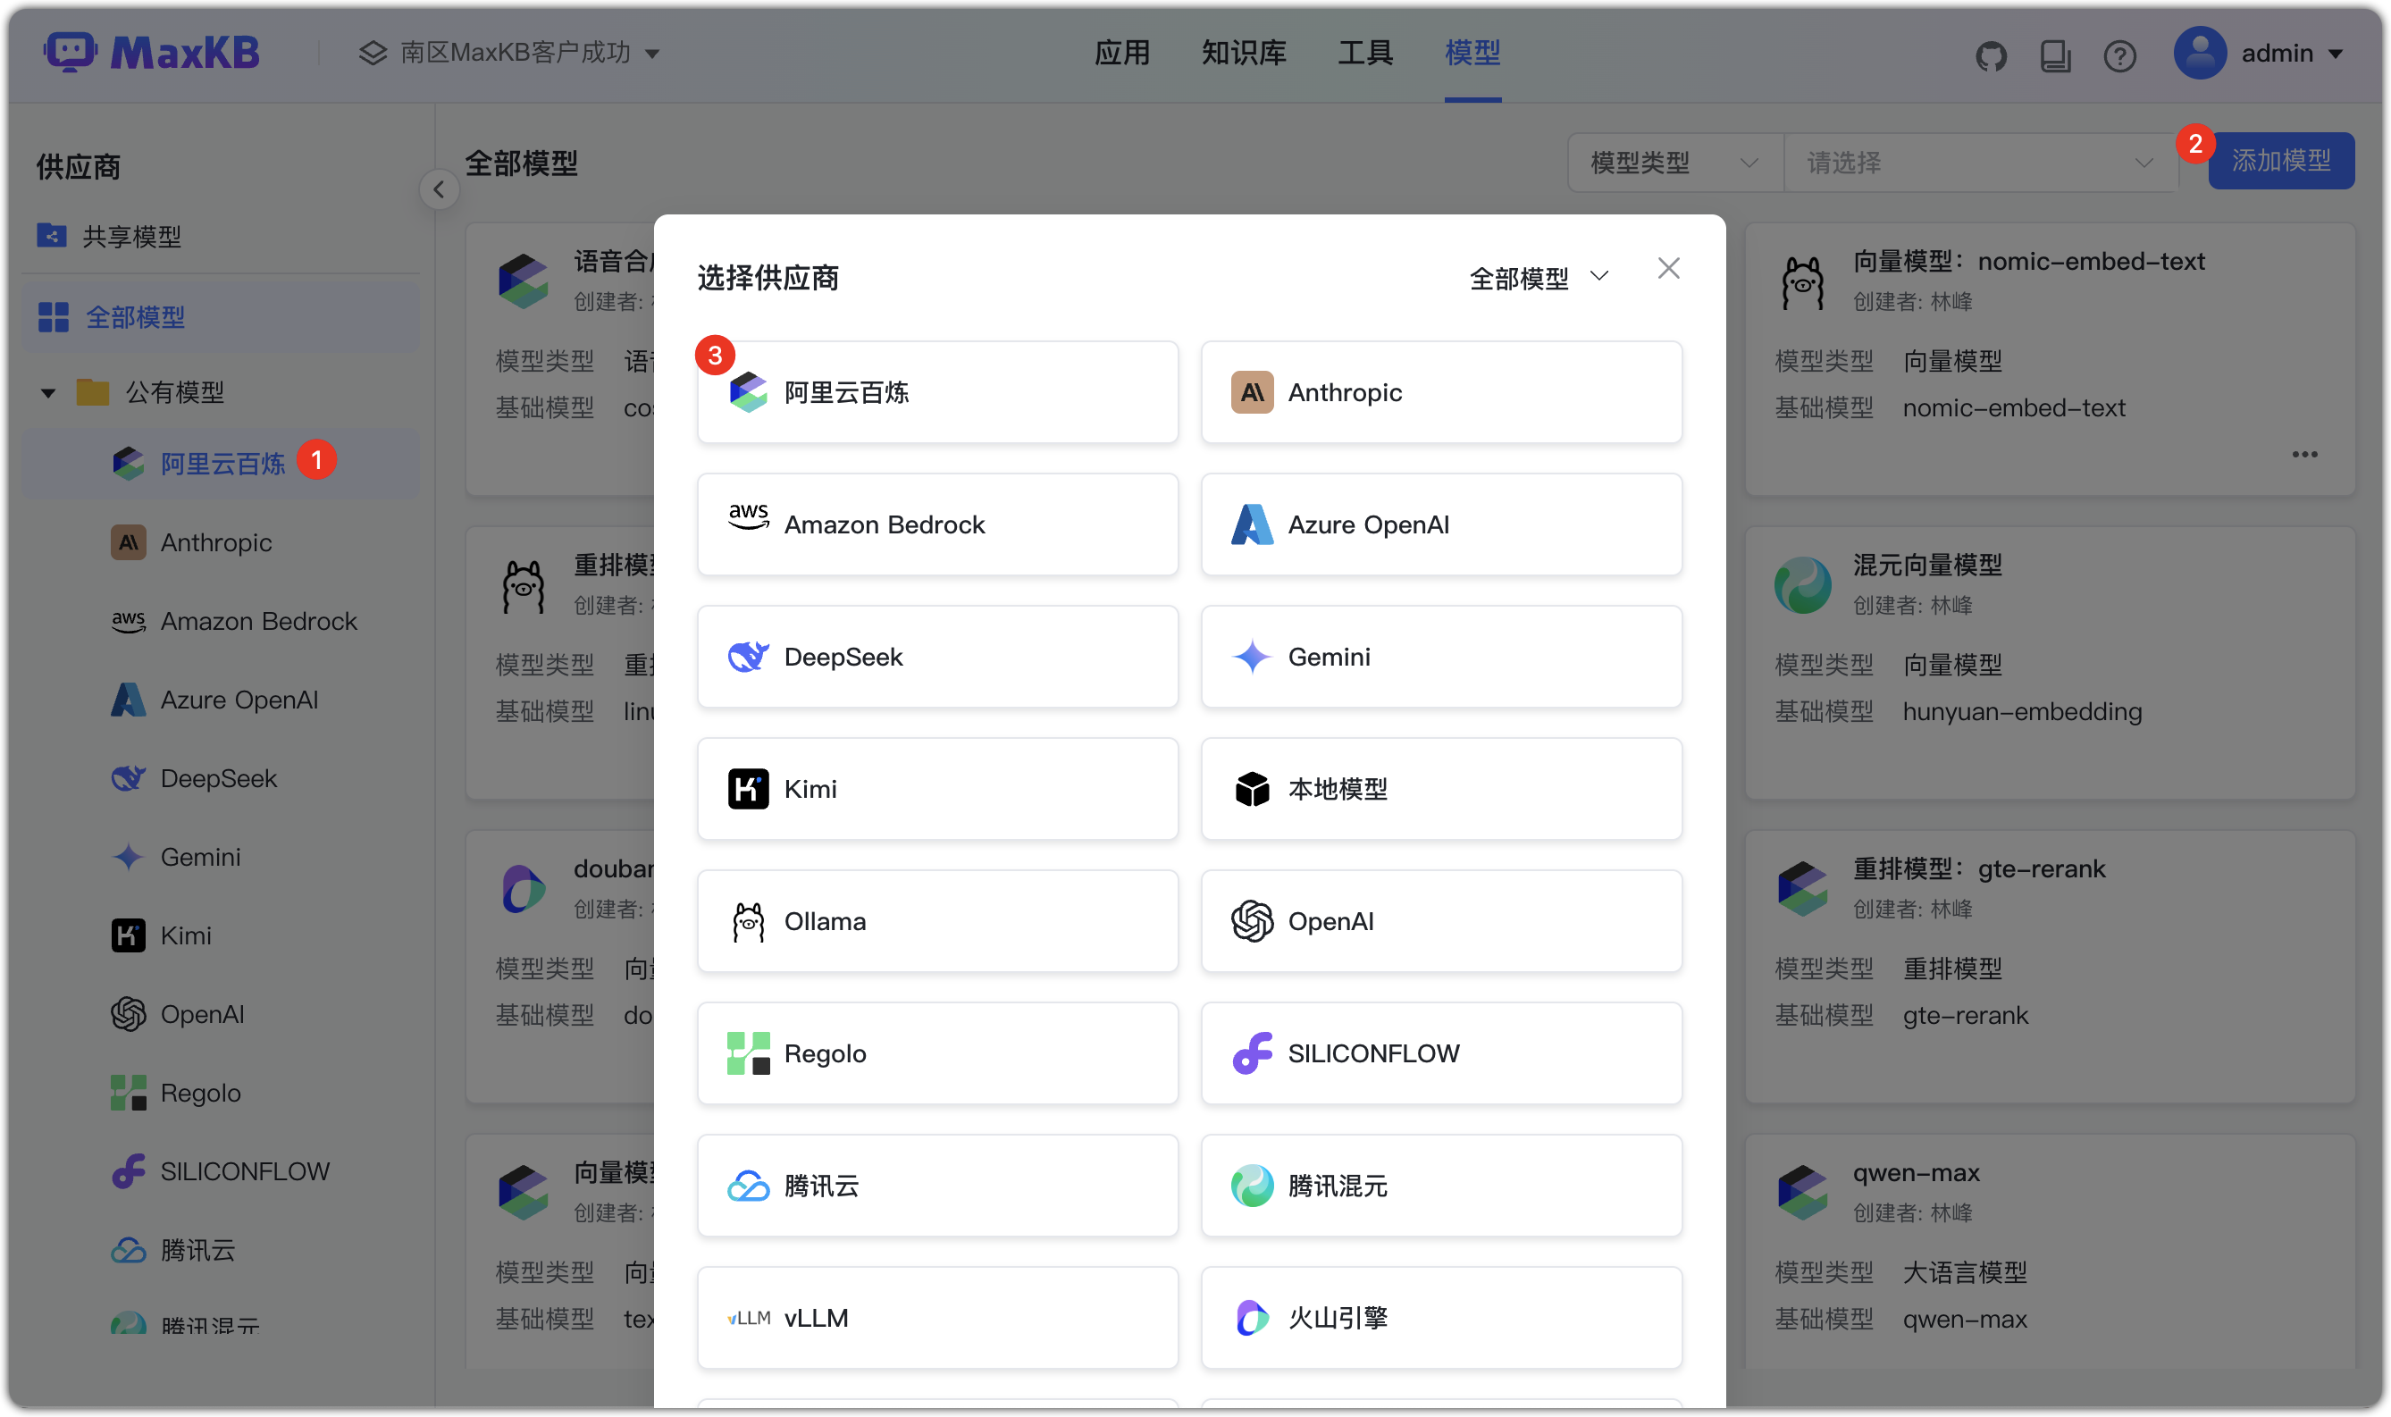
Task: Select OpenAI provider logo in dialog
Action: coord(1251,921)
